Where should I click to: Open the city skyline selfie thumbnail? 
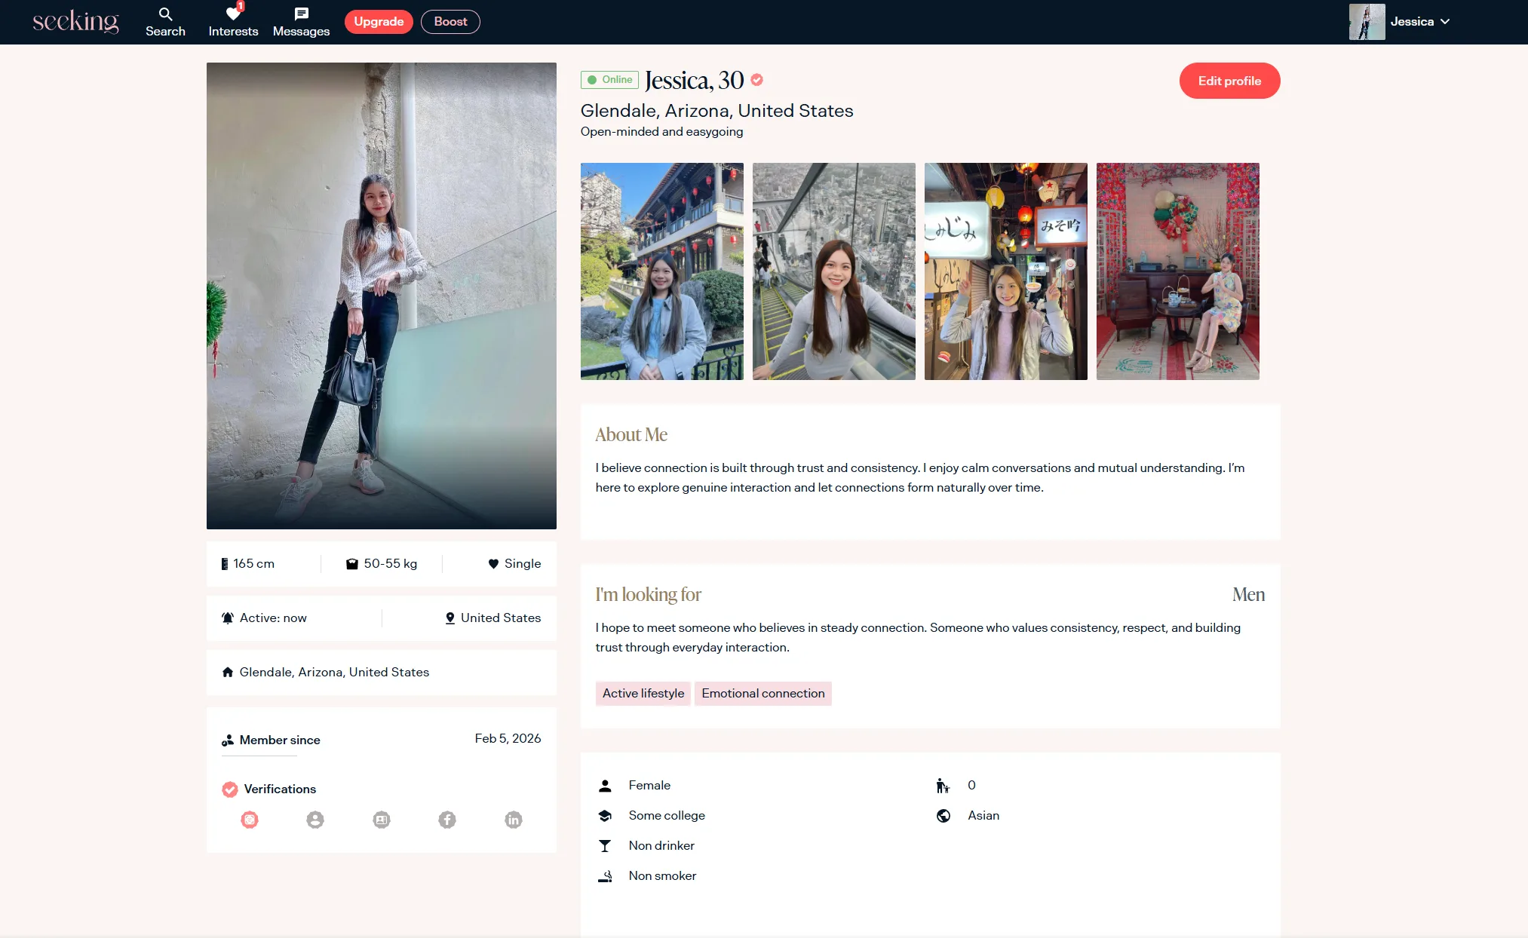(833, 271)
